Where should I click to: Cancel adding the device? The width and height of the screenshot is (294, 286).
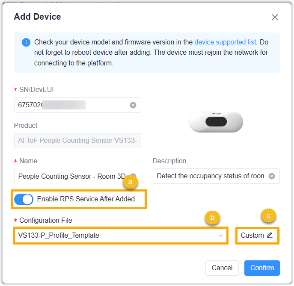[x=222, y=268]
